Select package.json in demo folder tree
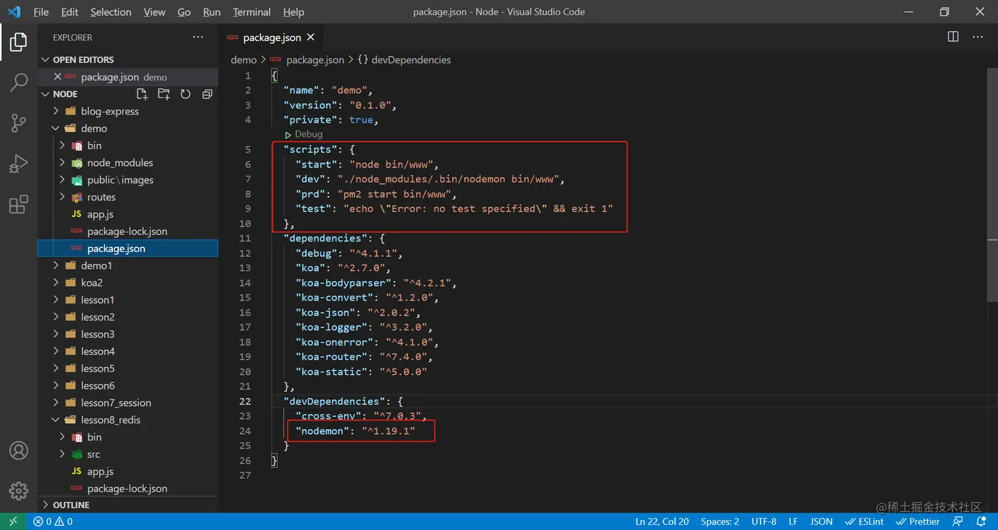The width and height of the screenshot is (998, 530). (128, 248)
